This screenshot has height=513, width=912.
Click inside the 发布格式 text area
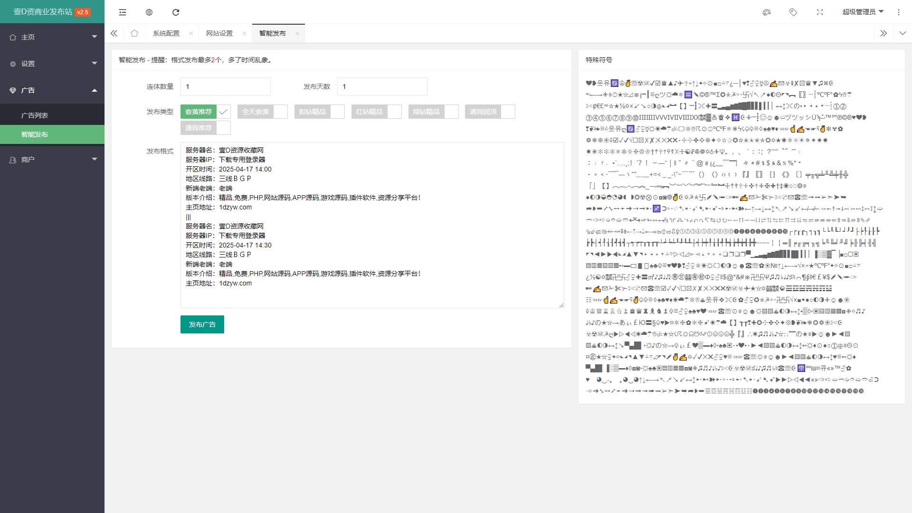372,225
